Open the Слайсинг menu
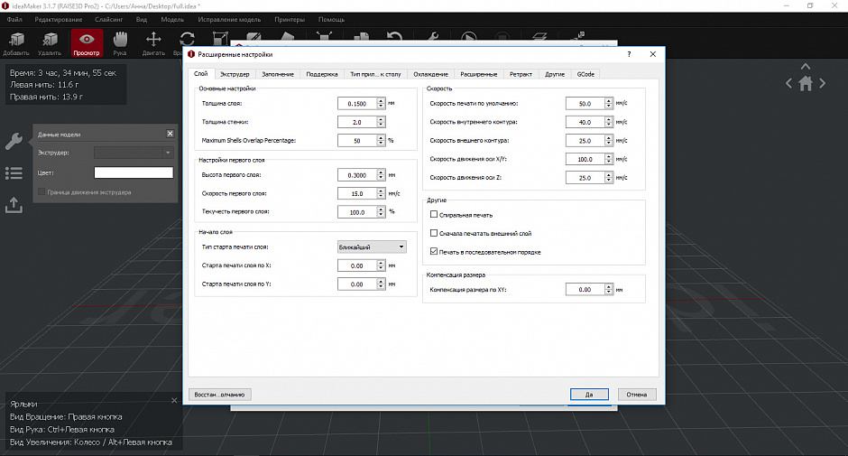The width and height of the screenshot is (848, 456). (108, 20)
